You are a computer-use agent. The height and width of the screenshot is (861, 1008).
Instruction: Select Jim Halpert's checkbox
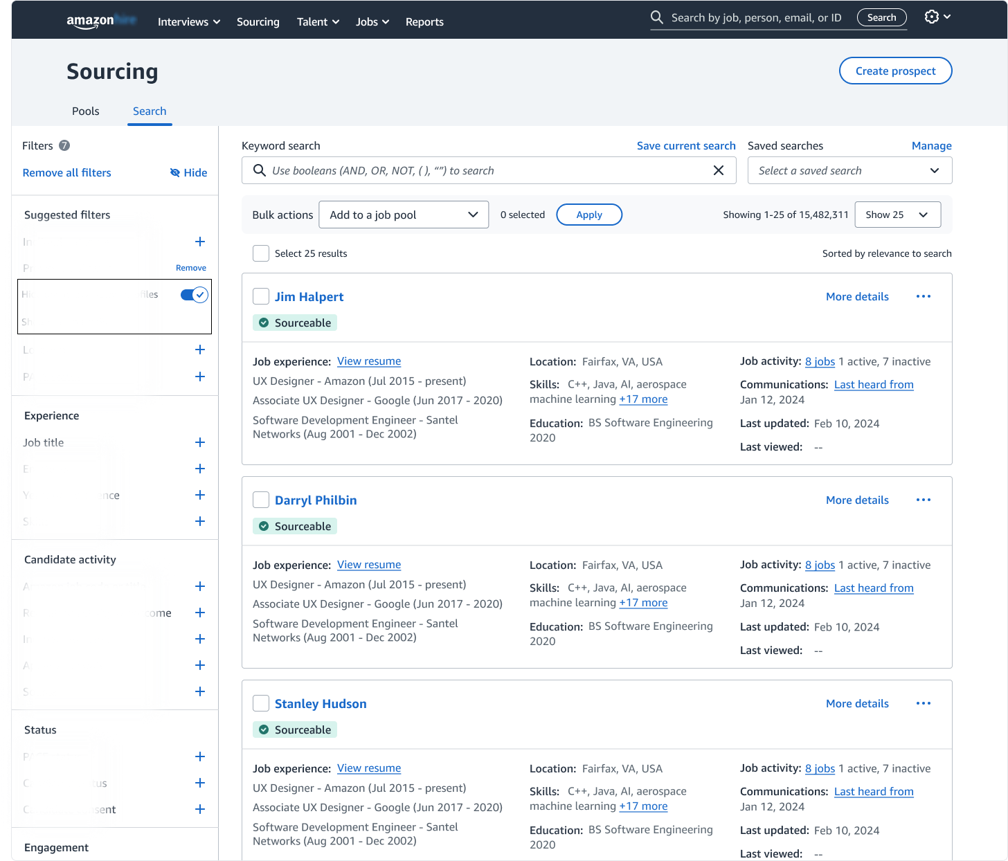point(261,296)
